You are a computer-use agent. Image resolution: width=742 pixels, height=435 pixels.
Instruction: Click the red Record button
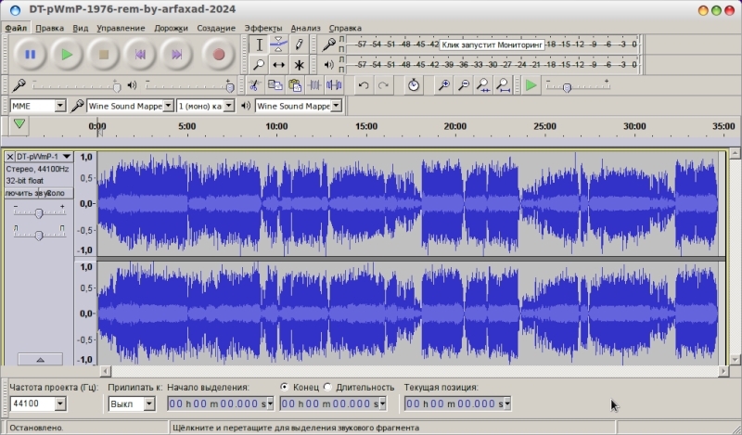coord(218,55)
